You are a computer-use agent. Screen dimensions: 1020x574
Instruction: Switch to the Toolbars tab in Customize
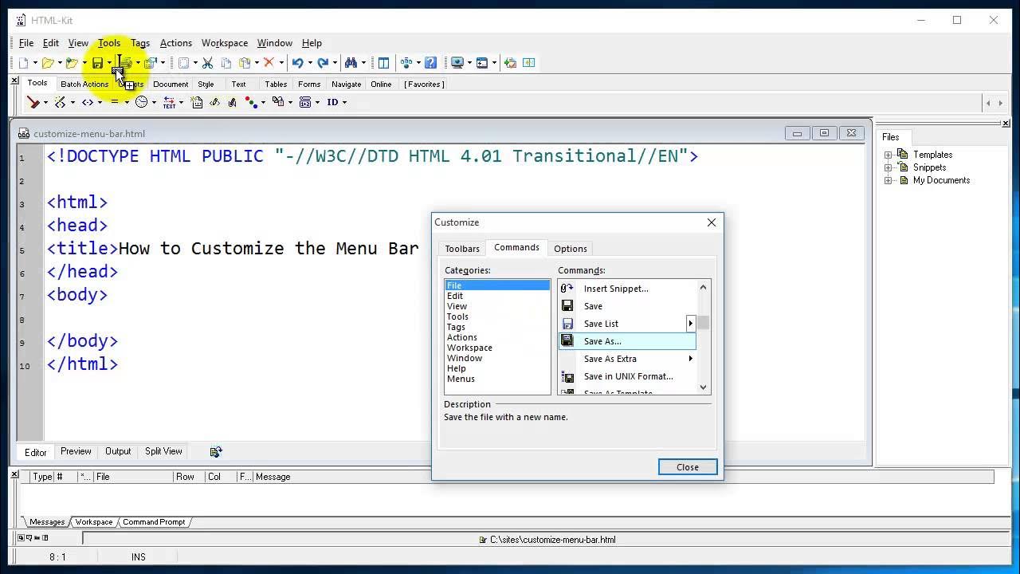pos(462,248)
